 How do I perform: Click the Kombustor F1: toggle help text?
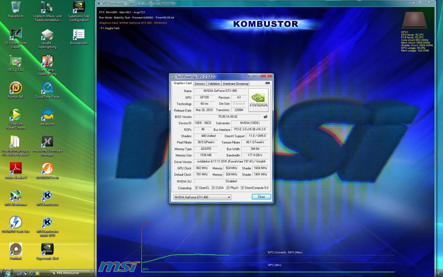click(109, 28)
